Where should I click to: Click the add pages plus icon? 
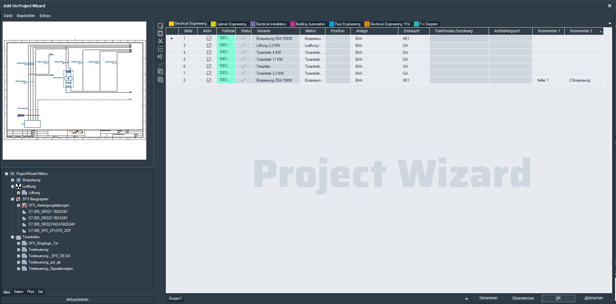[x=160, y=80]
